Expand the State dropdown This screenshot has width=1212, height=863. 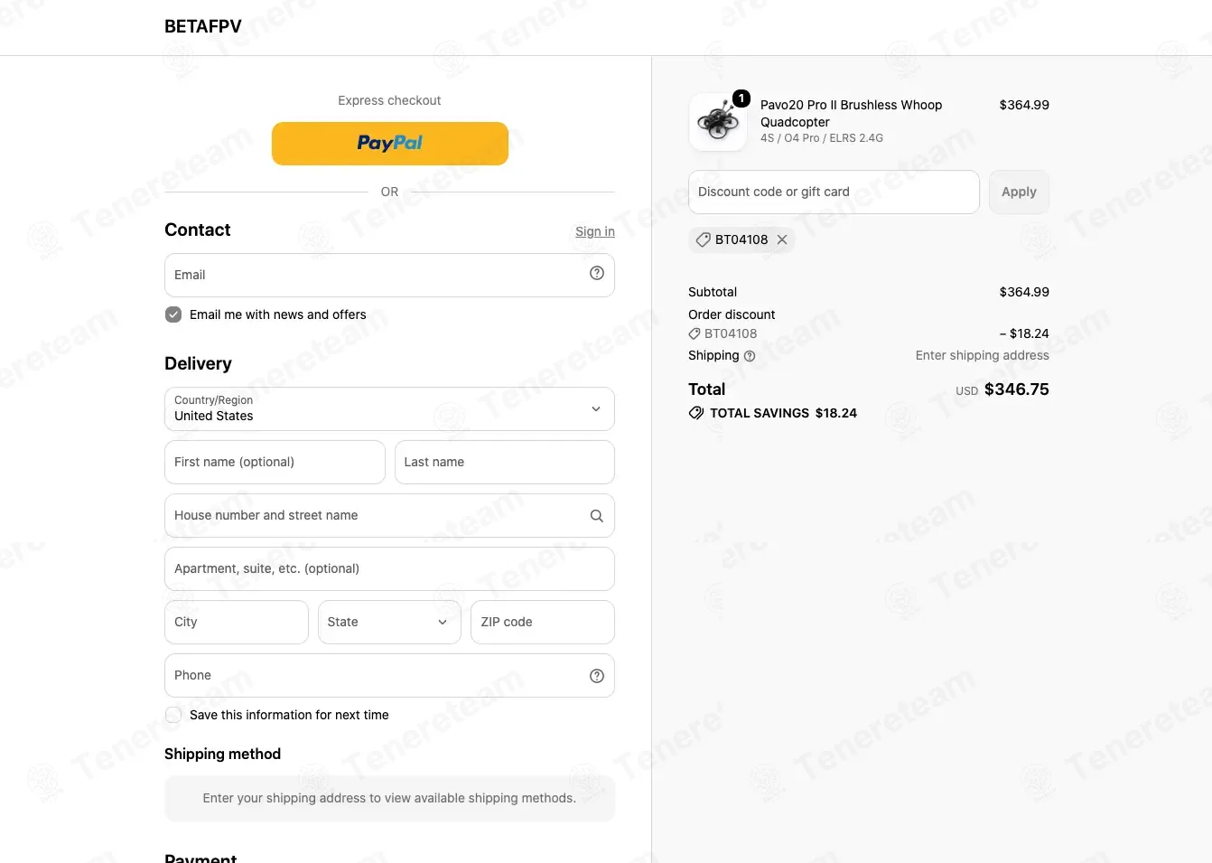coord(389,623)
